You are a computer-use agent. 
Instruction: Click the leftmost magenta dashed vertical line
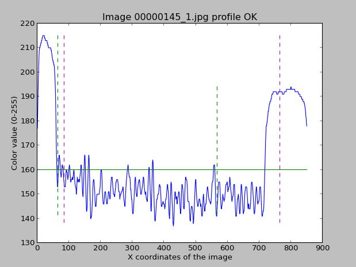pos(64,129)
